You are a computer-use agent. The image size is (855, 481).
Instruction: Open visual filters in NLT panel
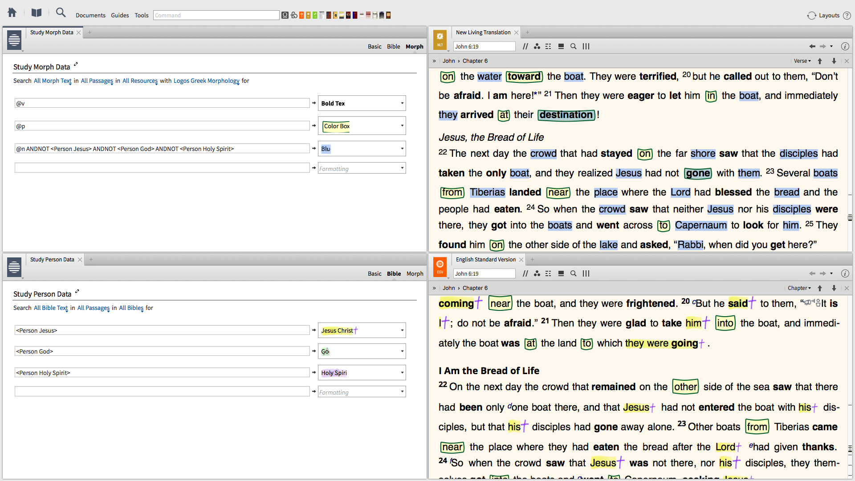click(537, 46)
